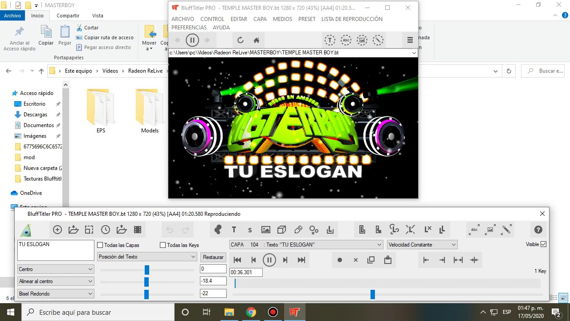
Task: Click the Restaurar button
Action: pyautogui.click(x=213, y=257)
